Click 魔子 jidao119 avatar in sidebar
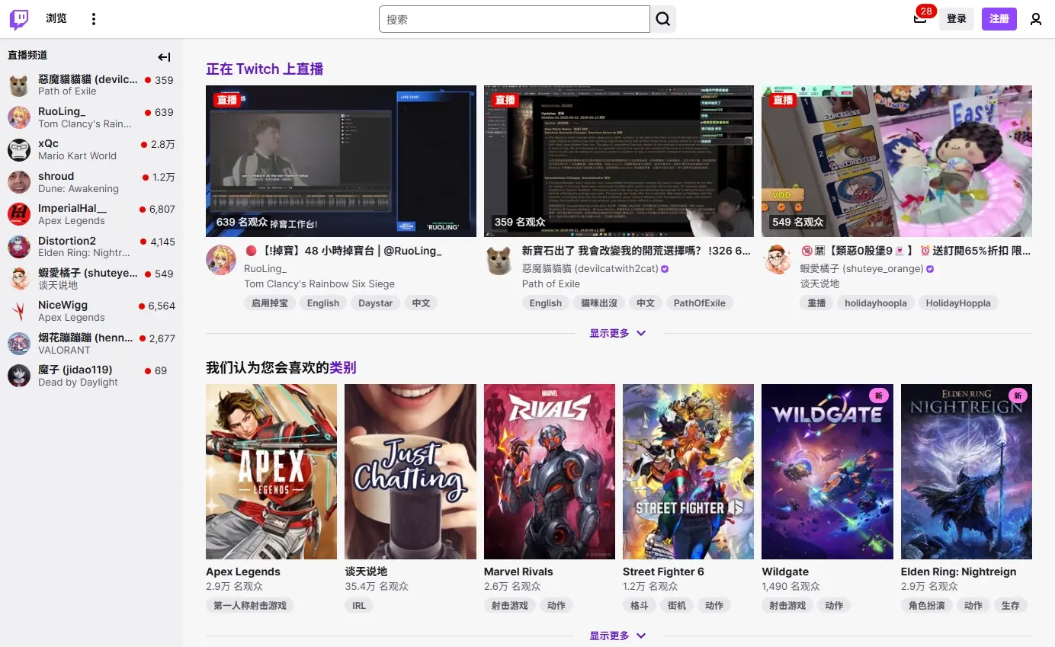1055x647 pixels. tap(19, 376)
